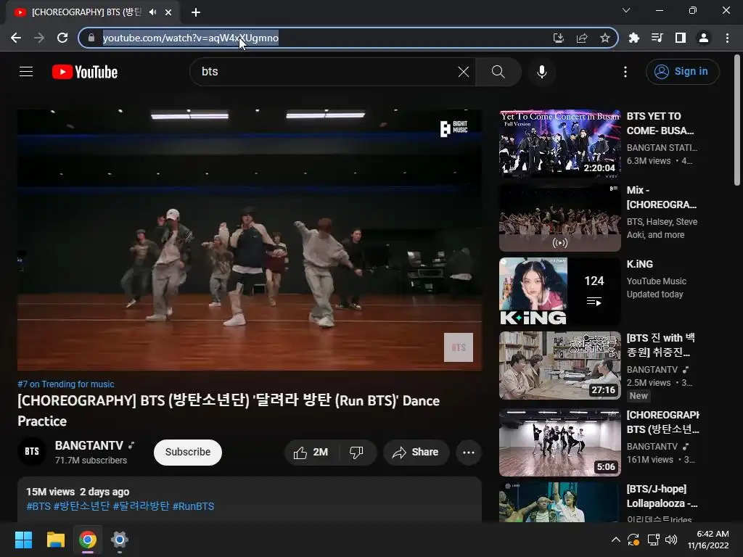Share this video

click(416, 453)
